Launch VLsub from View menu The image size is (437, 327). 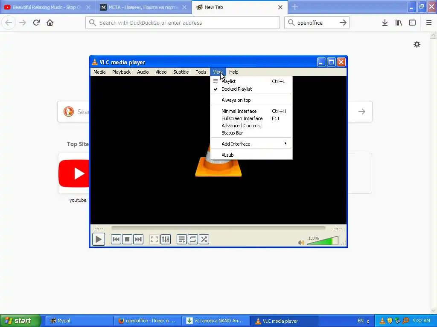[251, 155]
